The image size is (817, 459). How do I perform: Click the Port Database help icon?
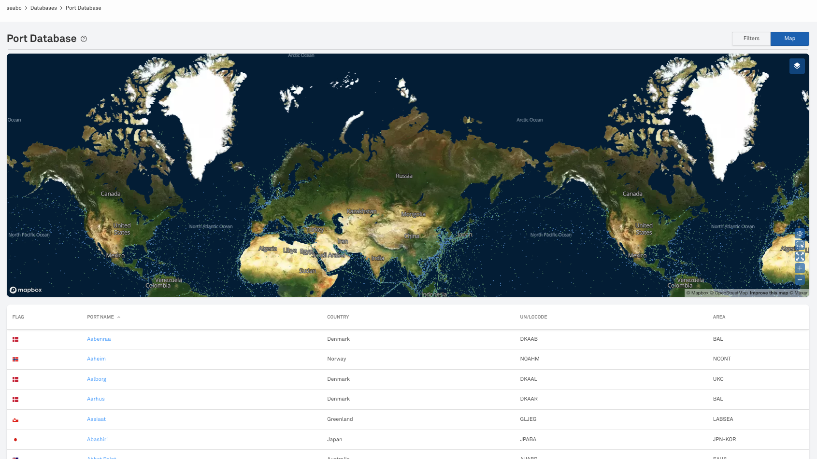84,39
